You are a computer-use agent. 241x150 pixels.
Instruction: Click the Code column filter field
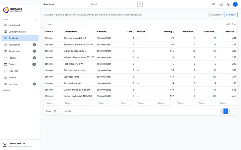[53, 103]
